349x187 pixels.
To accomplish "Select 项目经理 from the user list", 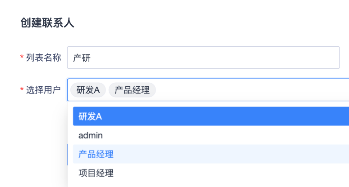I will [96, 173].
